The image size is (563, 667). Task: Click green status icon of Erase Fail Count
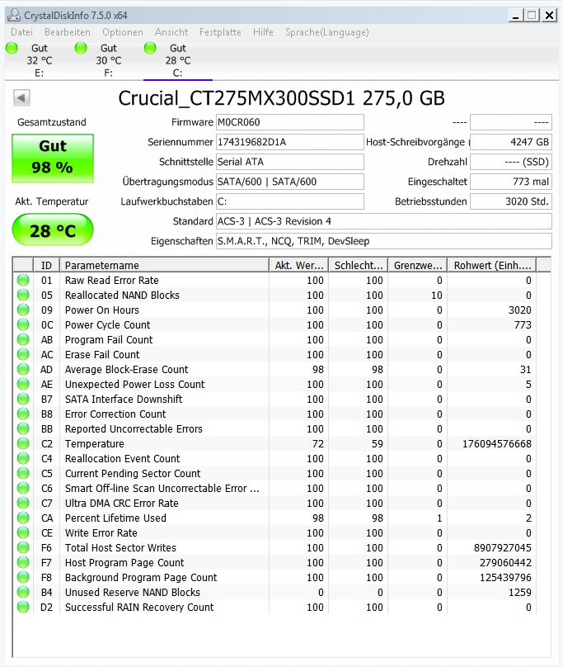[x=23, y=354]
